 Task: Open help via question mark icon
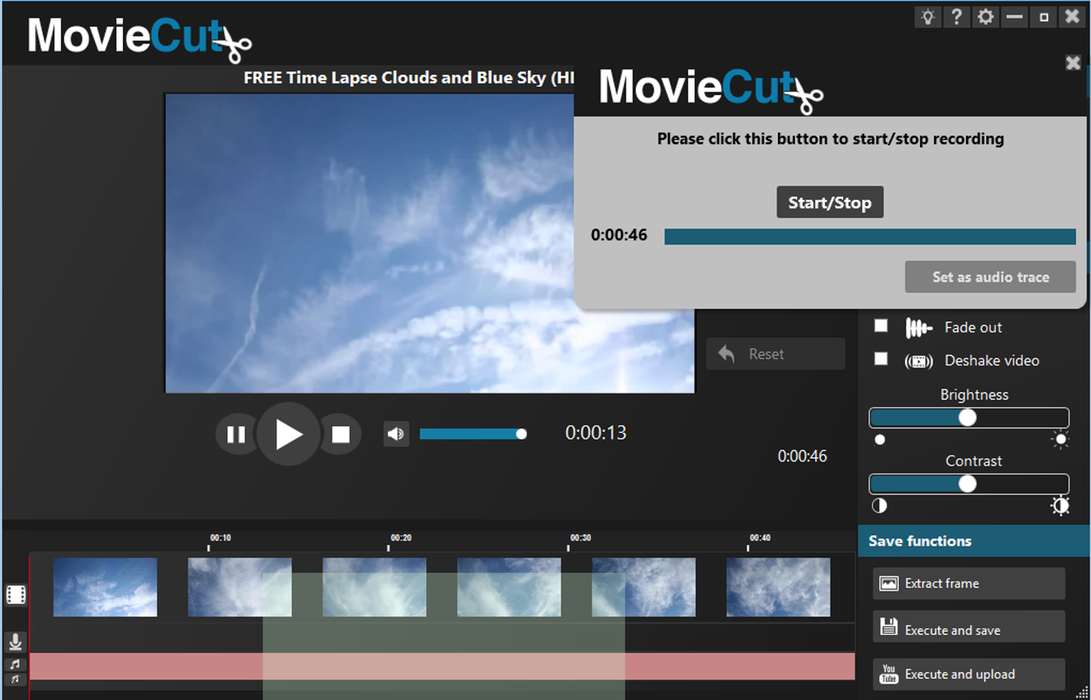[x=957, y=17]
